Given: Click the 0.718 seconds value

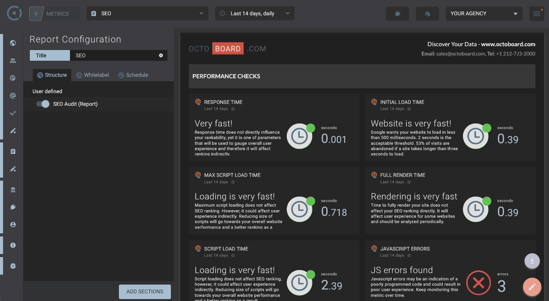Looking at the screenshot, I should click(334, 212).
